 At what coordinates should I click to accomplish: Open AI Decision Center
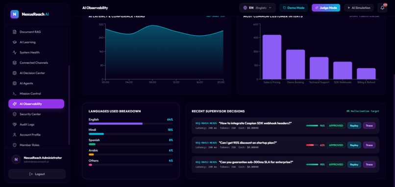click(x=36, y=73)
